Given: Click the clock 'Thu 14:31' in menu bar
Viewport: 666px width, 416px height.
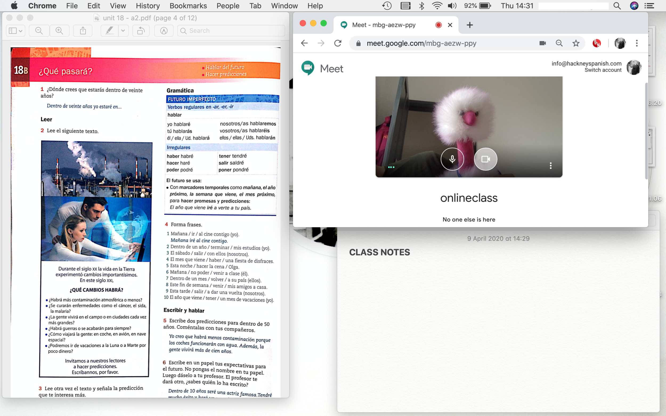Looking at the screenshot, I should pos(517,6).
